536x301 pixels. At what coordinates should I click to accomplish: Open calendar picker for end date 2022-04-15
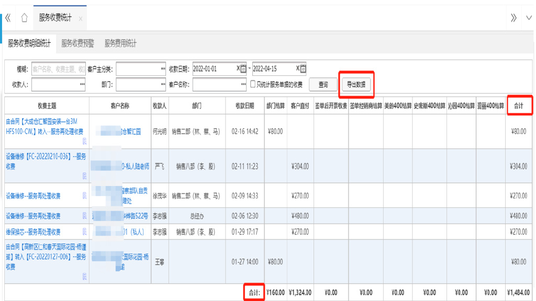[x=303, y=69]
